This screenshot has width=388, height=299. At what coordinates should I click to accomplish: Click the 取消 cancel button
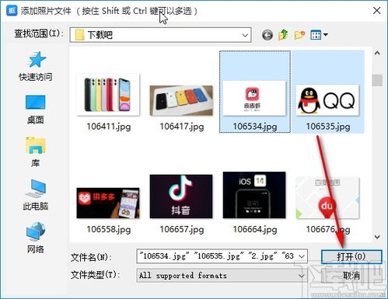click(x=351, y=276)
